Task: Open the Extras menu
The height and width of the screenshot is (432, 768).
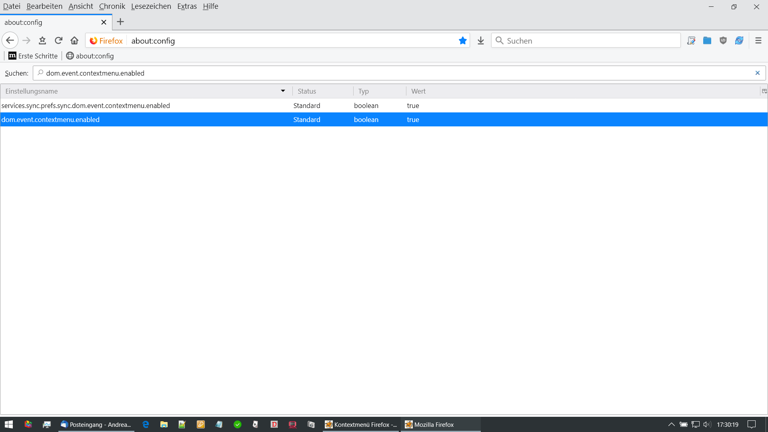Action: click(187, 6)
